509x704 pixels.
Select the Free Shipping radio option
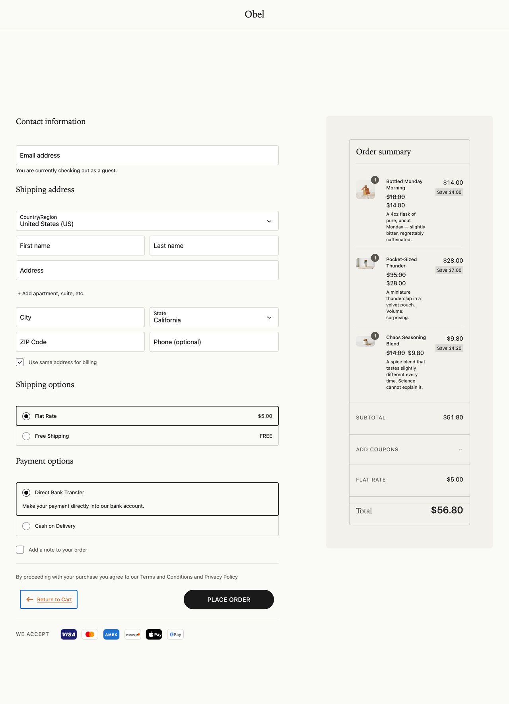26,436
